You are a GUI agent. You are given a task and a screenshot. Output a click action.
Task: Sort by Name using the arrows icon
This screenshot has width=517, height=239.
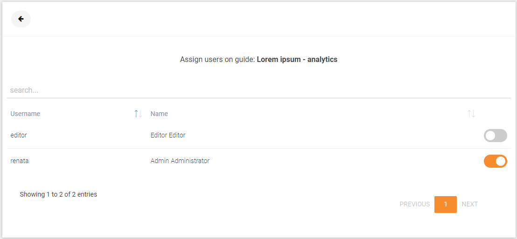point(471,114)
